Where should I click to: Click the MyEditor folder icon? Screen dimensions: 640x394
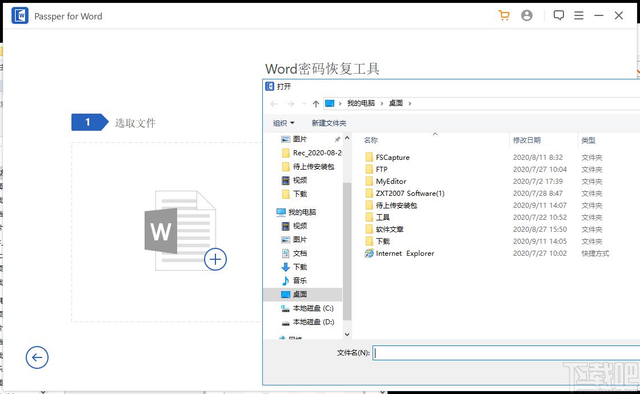pyautogui.click(x=369, y=182)
